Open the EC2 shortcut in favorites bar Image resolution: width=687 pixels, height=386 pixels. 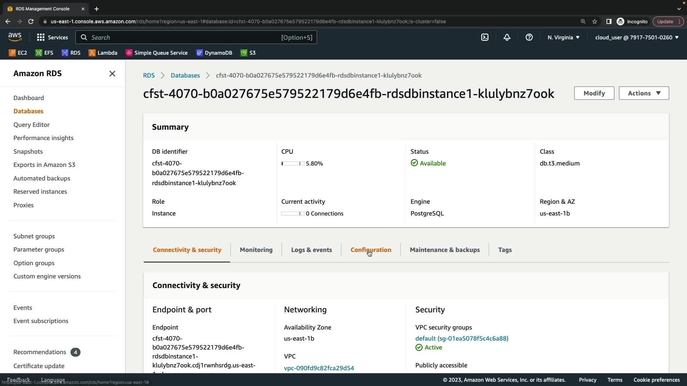click(x=18, y=53)
